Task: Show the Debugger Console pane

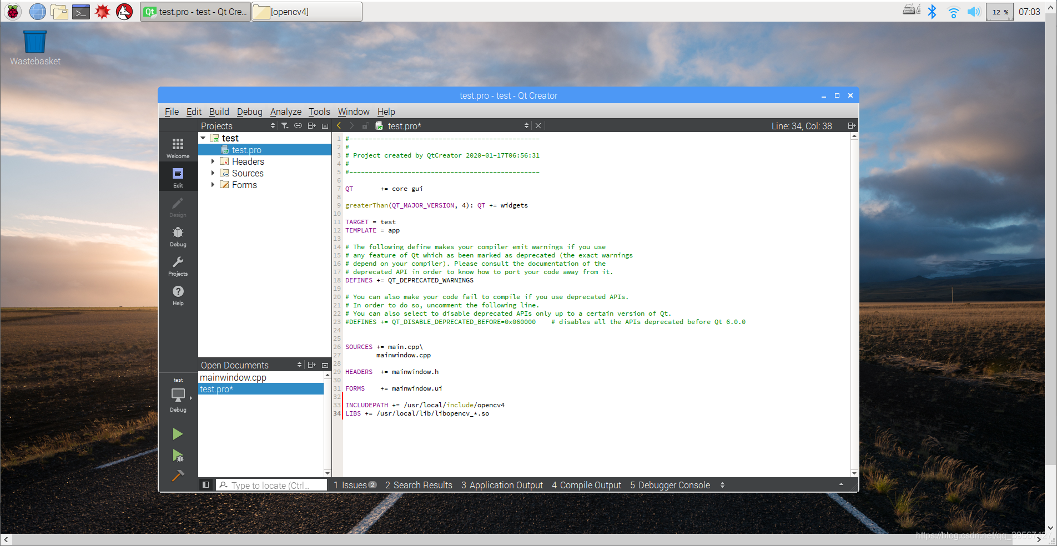Action: point(670,485)
